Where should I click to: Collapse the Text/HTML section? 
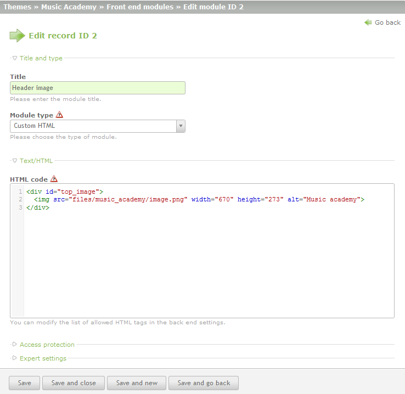pyautogui.click(x=36, y=161)
